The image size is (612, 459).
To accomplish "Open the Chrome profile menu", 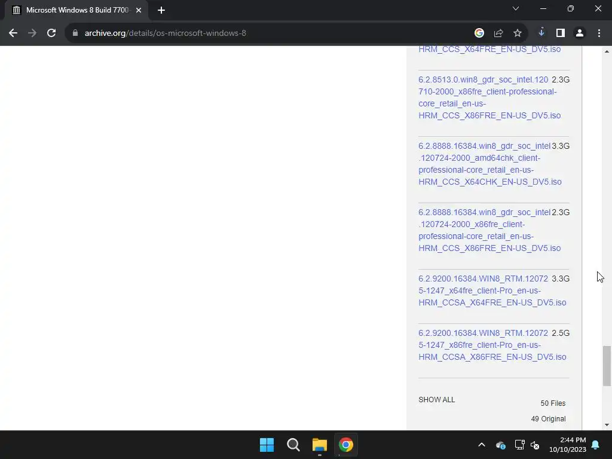I will point(580,33).
